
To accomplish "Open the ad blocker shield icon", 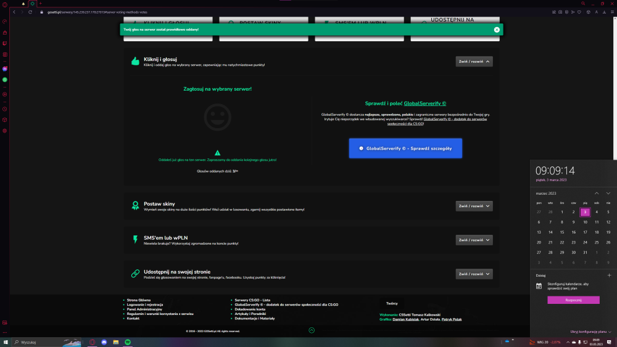I will [566, 12].
